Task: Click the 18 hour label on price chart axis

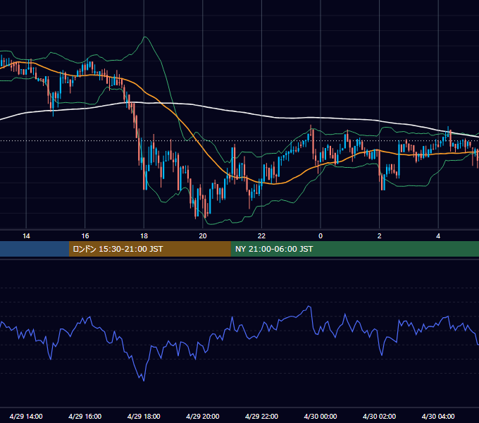Action: (144, 236)
